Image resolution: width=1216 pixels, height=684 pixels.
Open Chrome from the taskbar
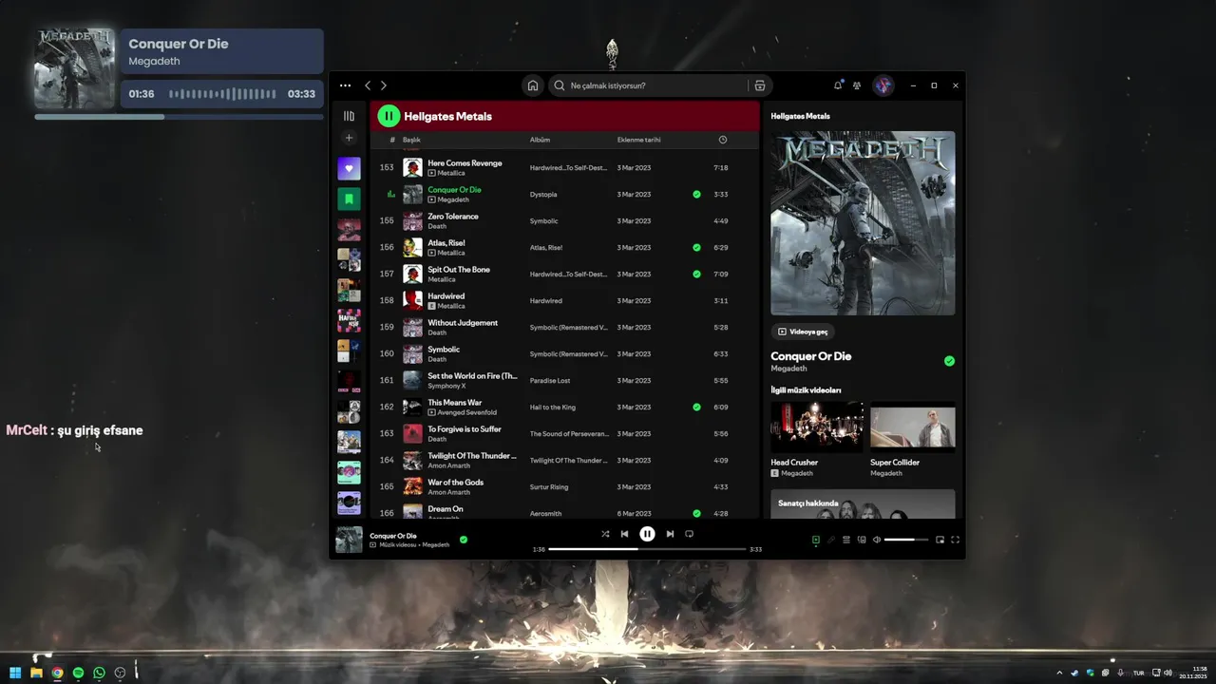click(57, 673)
